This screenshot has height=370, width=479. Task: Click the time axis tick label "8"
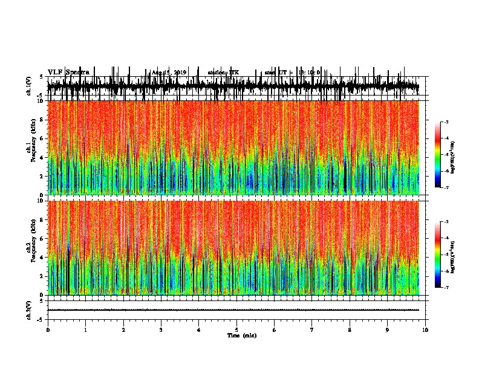pyautogui.click(x=350, y=330)
